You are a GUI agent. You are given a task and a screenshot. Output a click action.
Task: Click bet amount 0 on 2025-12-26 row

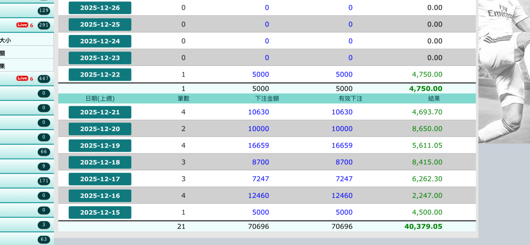tap(267, 8)
